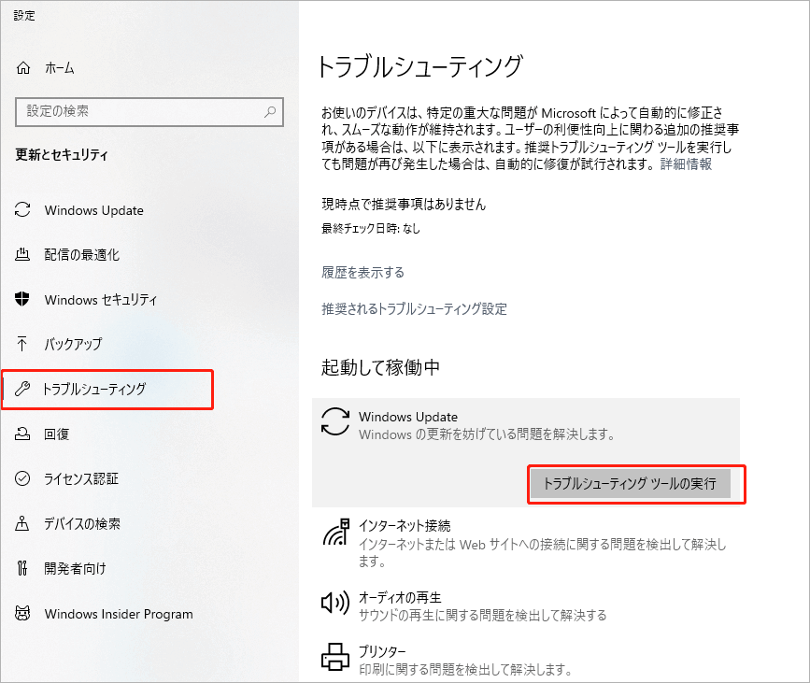Open 配信の最適化 settings page
The image size is (810, 683).
(x=81, y=254)
